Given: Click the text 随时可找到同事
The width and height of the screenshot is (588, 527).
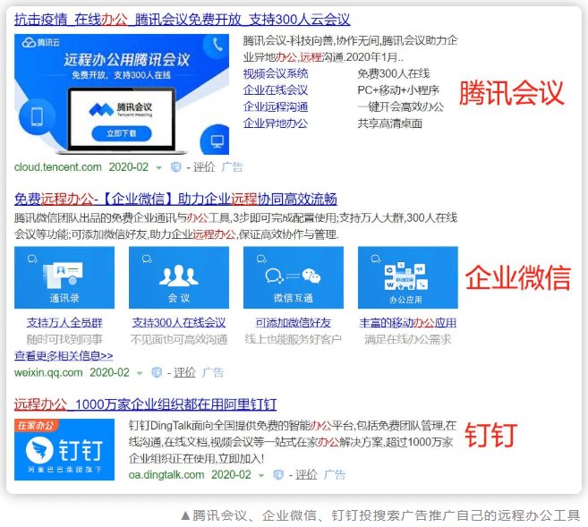Looking at the screenshot, I should pyautogui.click(x=64, y=339).
